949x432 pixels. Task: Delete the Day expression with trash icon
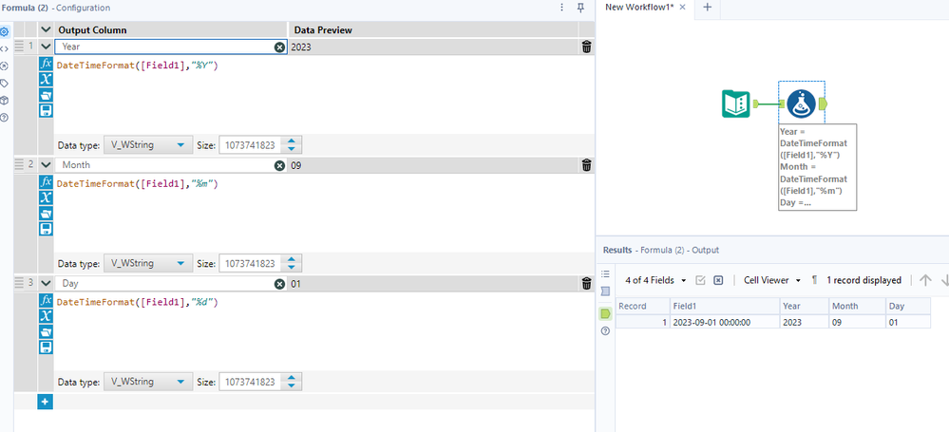pyautogui.click(x=586, y=283)
